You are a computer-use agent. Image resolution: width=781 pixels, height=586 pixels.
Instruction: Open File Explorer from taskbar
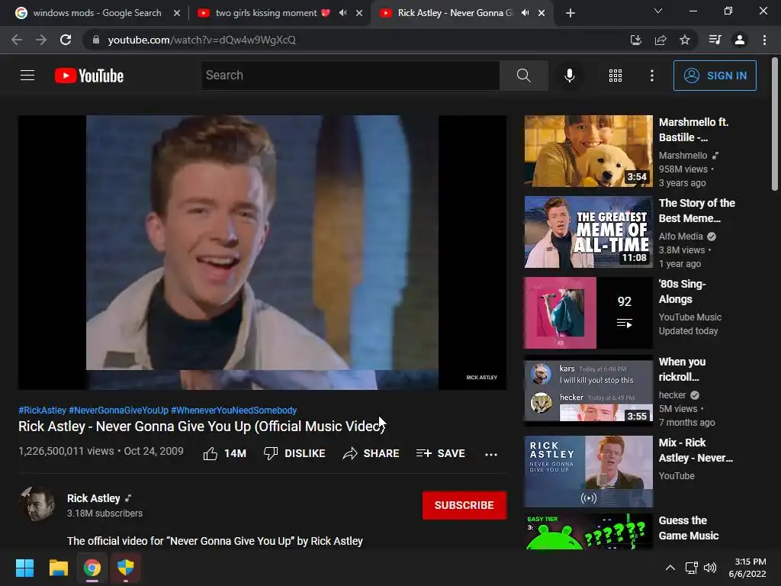[x=58, y=568]
